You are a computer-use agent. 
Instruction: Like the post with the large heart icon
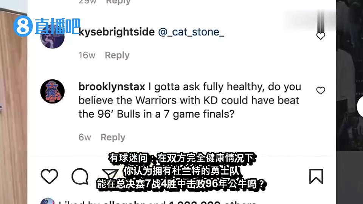coord(49,176)
